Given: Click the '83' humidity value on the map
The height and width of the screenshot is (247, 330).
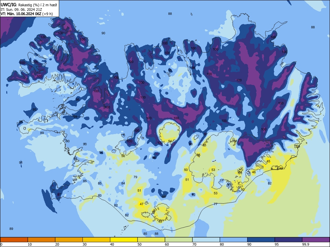Looking at the screenshot, I should pos(100,195).
